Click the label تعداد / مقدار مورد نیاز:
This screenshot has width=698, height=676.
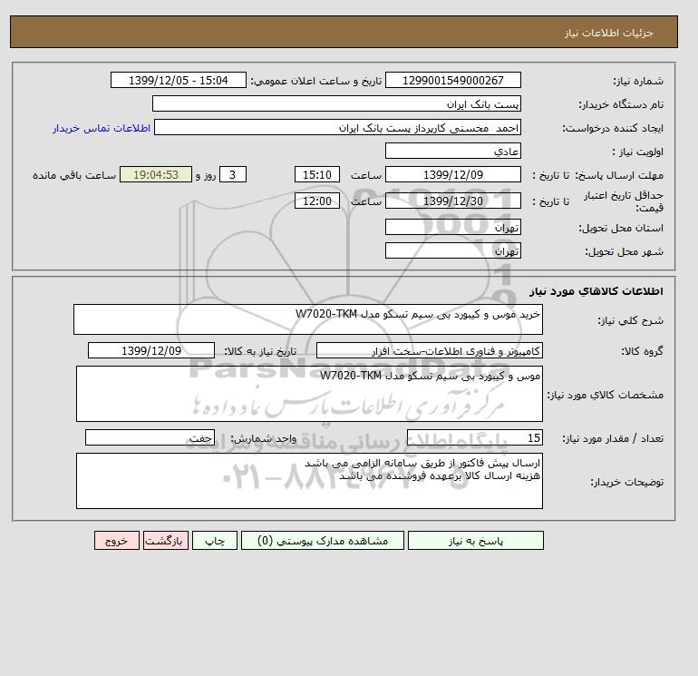pyautogui.click(x=613, y=438)
